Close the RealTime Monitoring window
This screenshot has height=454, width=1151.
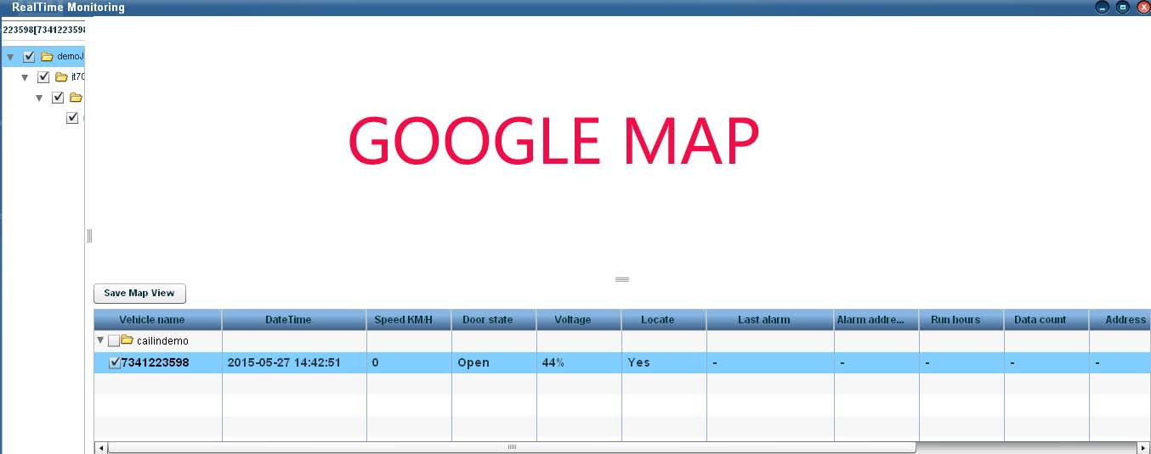pos(1142,7)
